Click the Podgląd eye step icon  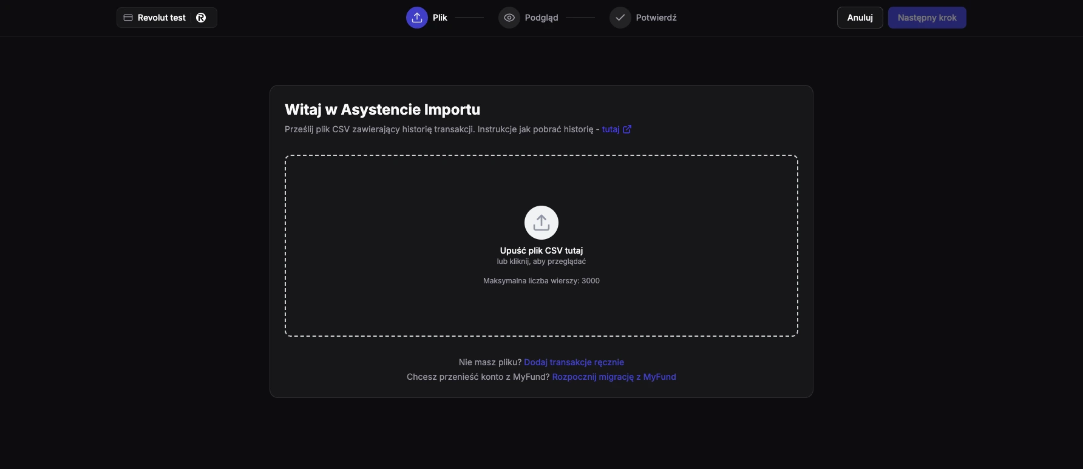point(509,18)
